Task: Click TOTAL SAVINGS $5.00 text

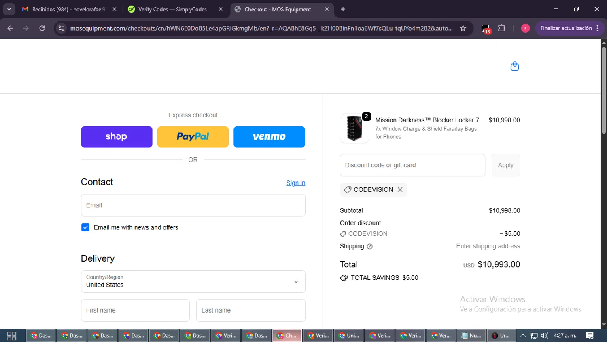Action: pos(384,278)
